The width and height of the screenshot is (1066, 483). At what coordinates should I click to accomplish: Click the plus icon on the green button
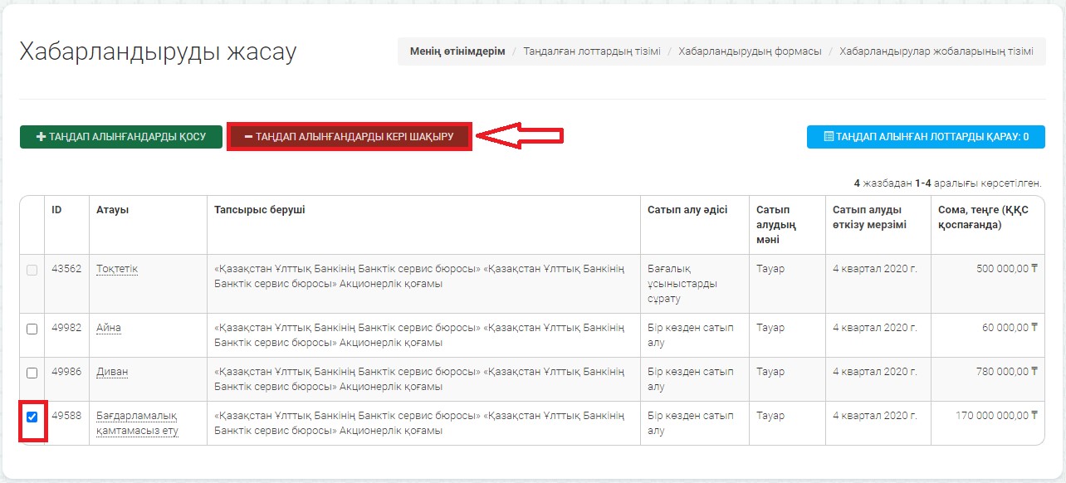pyautogui.click(x=41, y=137)
